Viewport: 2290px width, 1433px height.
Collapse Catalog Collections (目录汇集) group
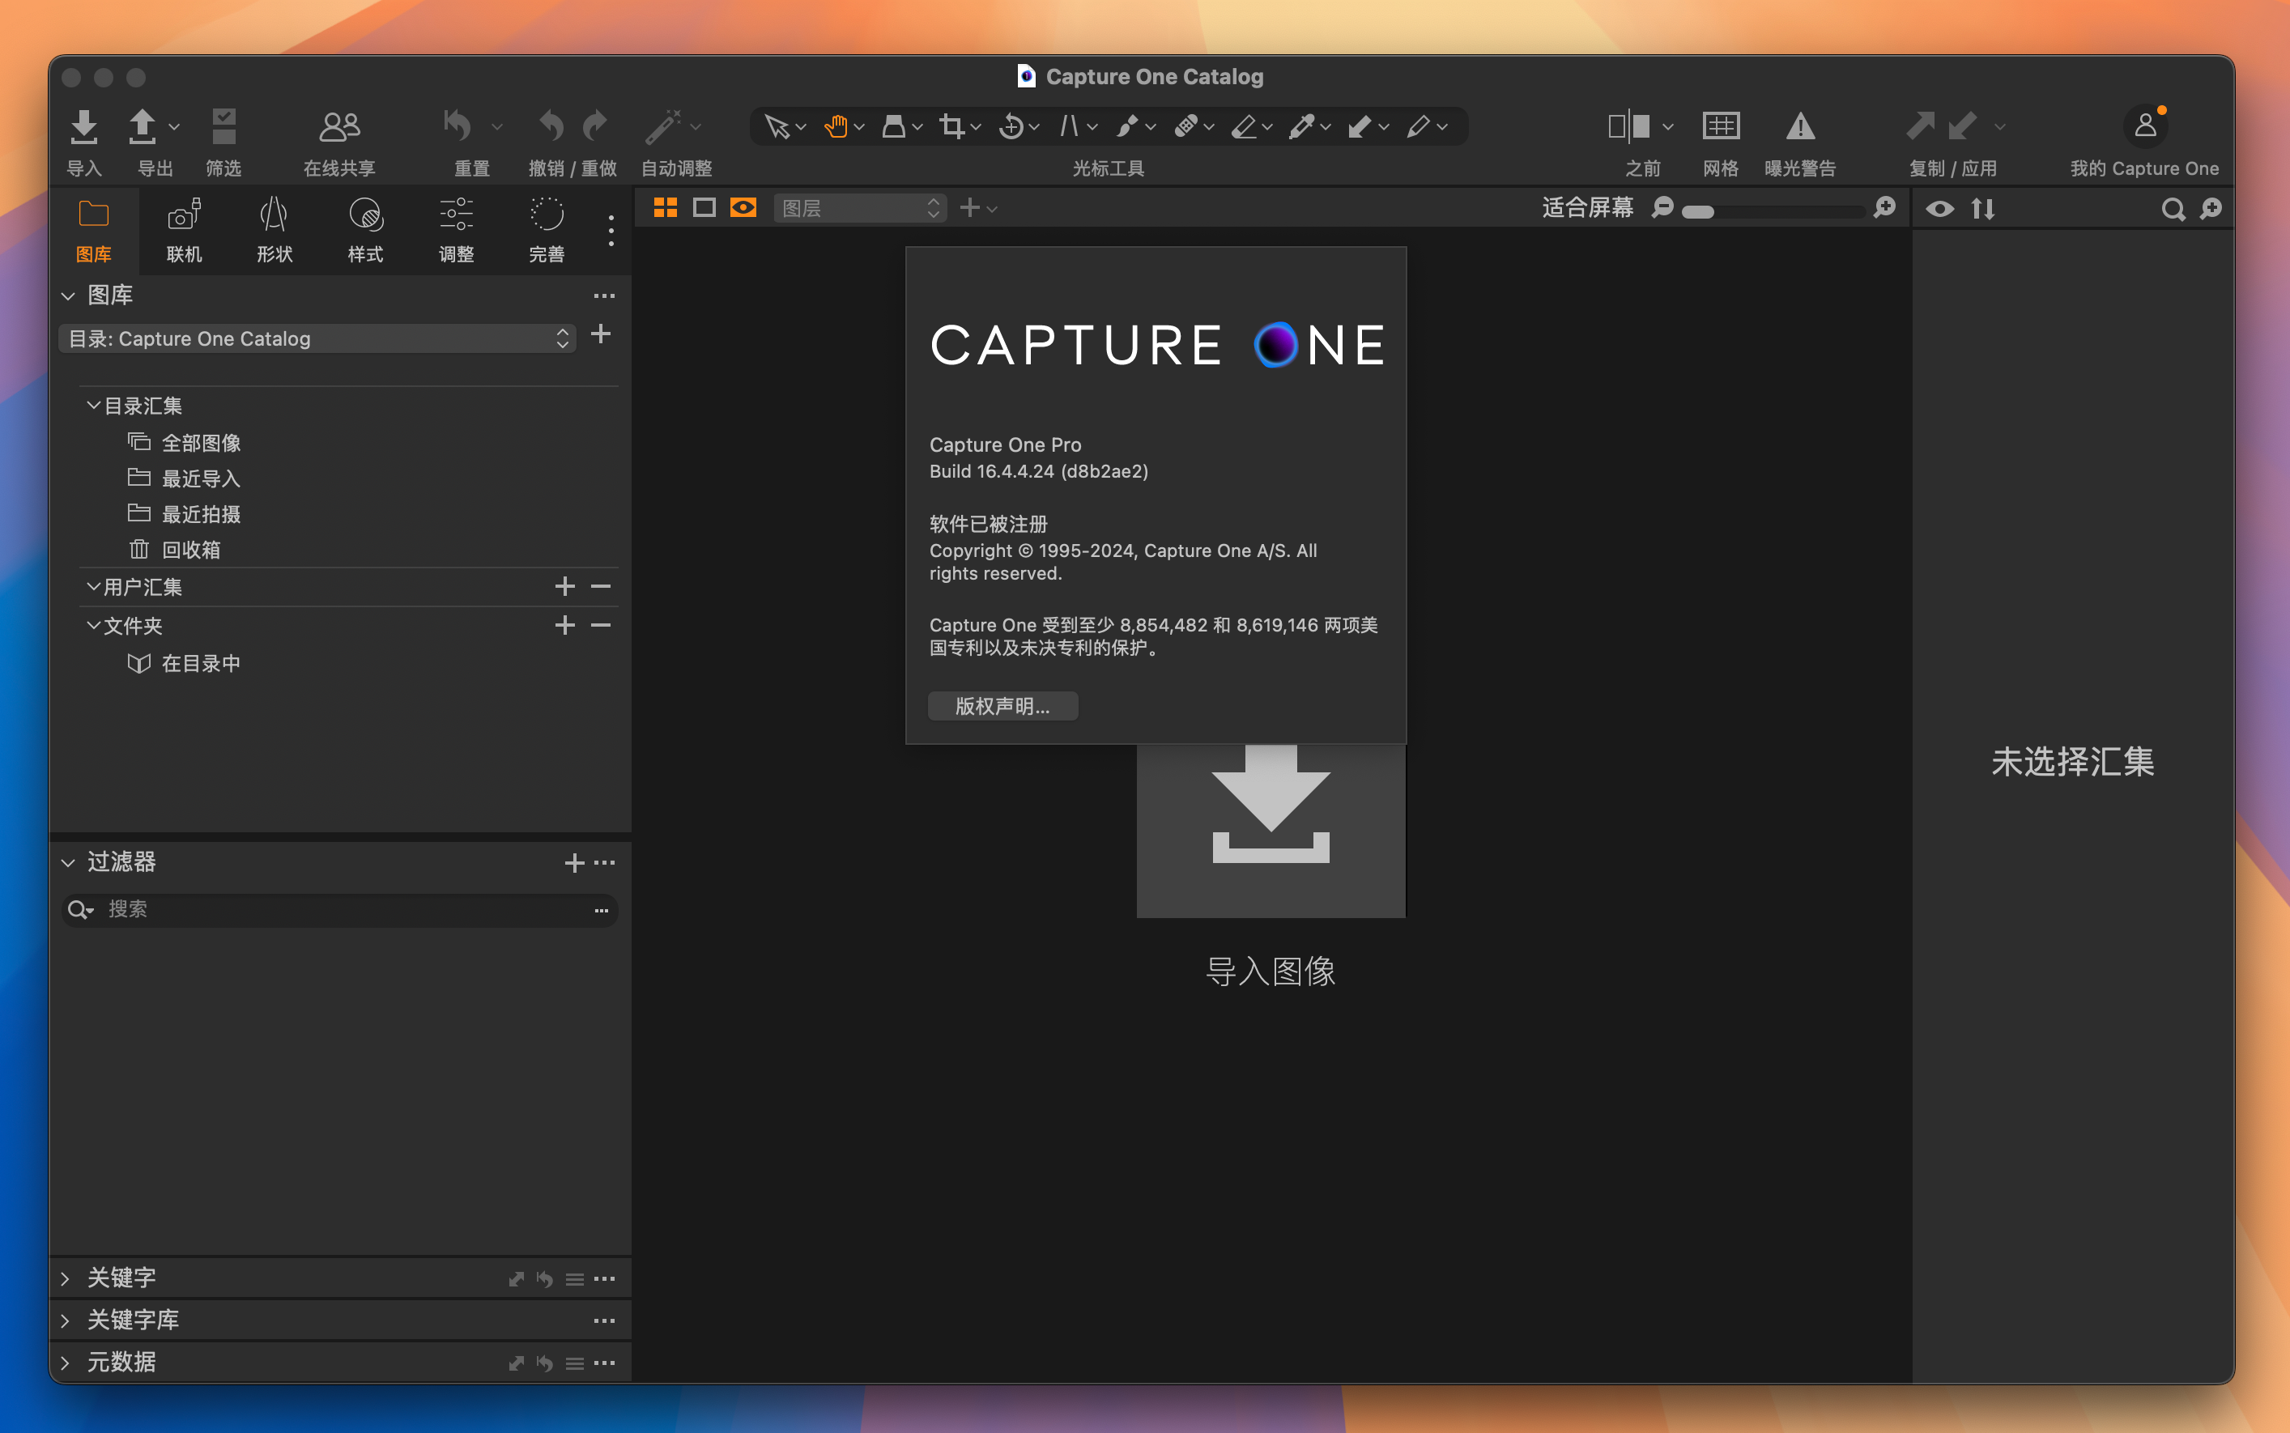pos(94,405)
